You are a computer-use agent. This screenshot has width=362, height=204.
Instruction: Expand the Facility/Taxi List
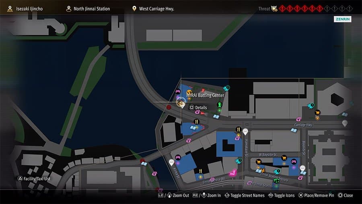click(34, 179)
